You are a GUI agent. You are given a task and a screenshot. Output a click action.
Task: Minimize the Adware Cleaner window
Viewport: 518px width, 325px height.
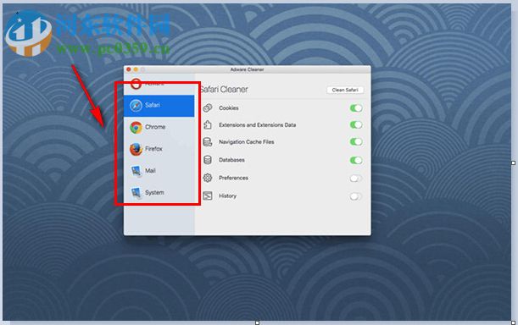(x=136, y=69)
